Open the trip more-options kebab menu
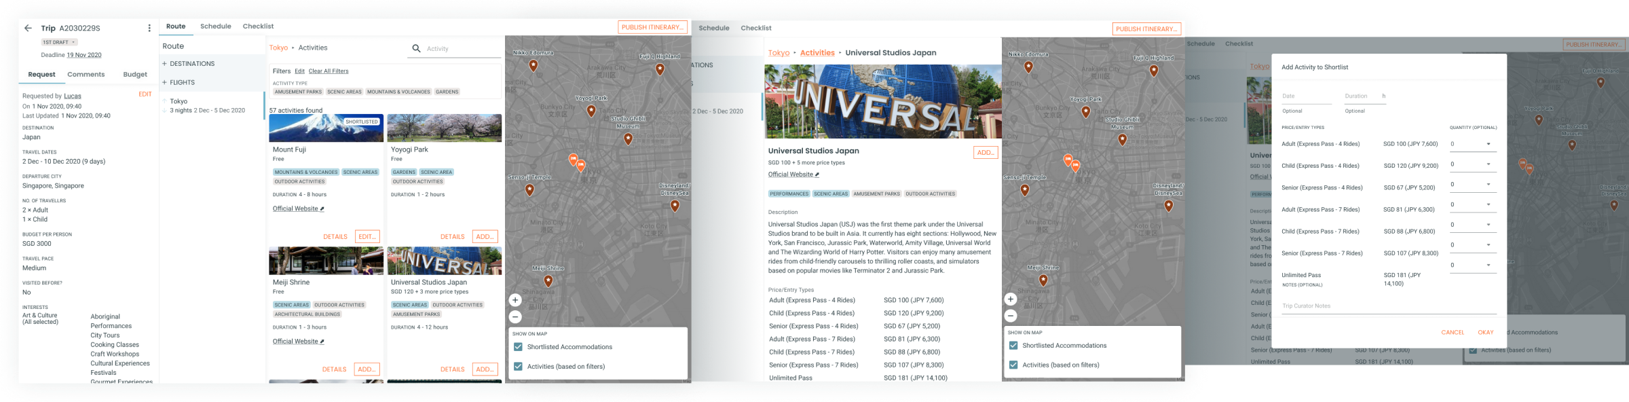This screenshot has width=1629, height=402. (x=149, y=29)
